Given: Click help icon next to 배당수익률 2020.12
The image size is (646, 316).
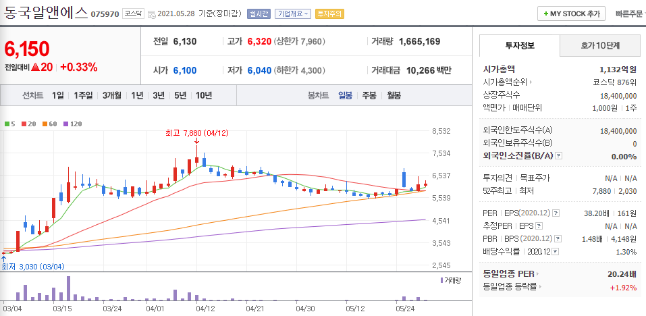Looking at the screenshot, I should click(556, 251).
